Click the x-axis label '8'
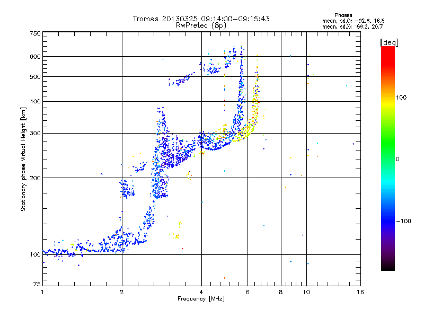 coord(281,292)
